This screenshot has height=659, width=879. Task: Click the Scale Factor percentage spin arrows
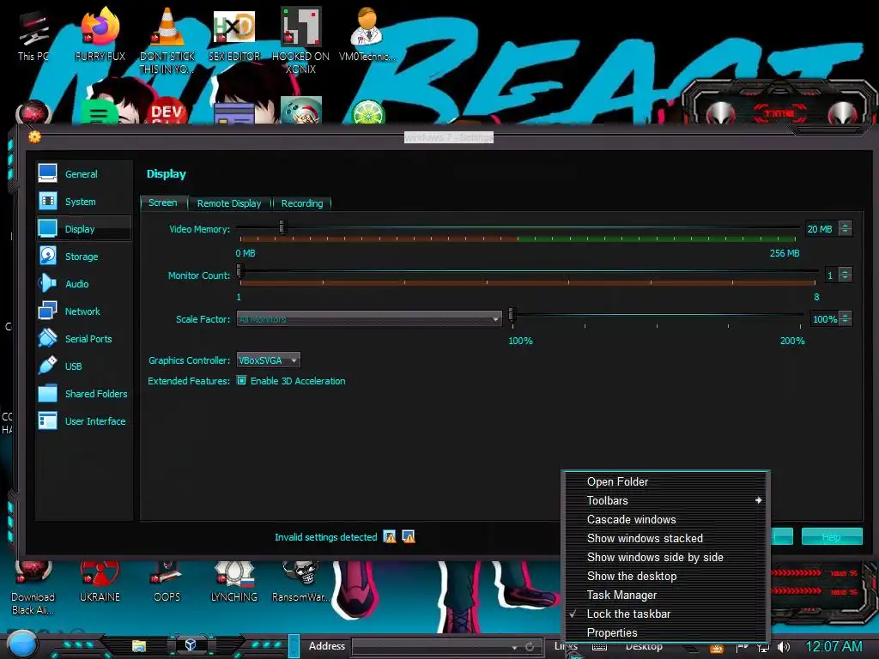(x=846, y=318)
